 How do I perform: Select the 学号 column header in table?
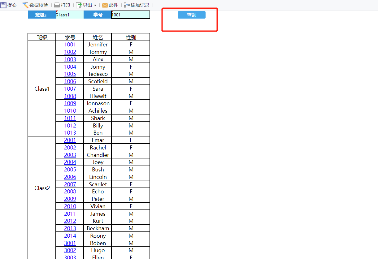(70, 37)
